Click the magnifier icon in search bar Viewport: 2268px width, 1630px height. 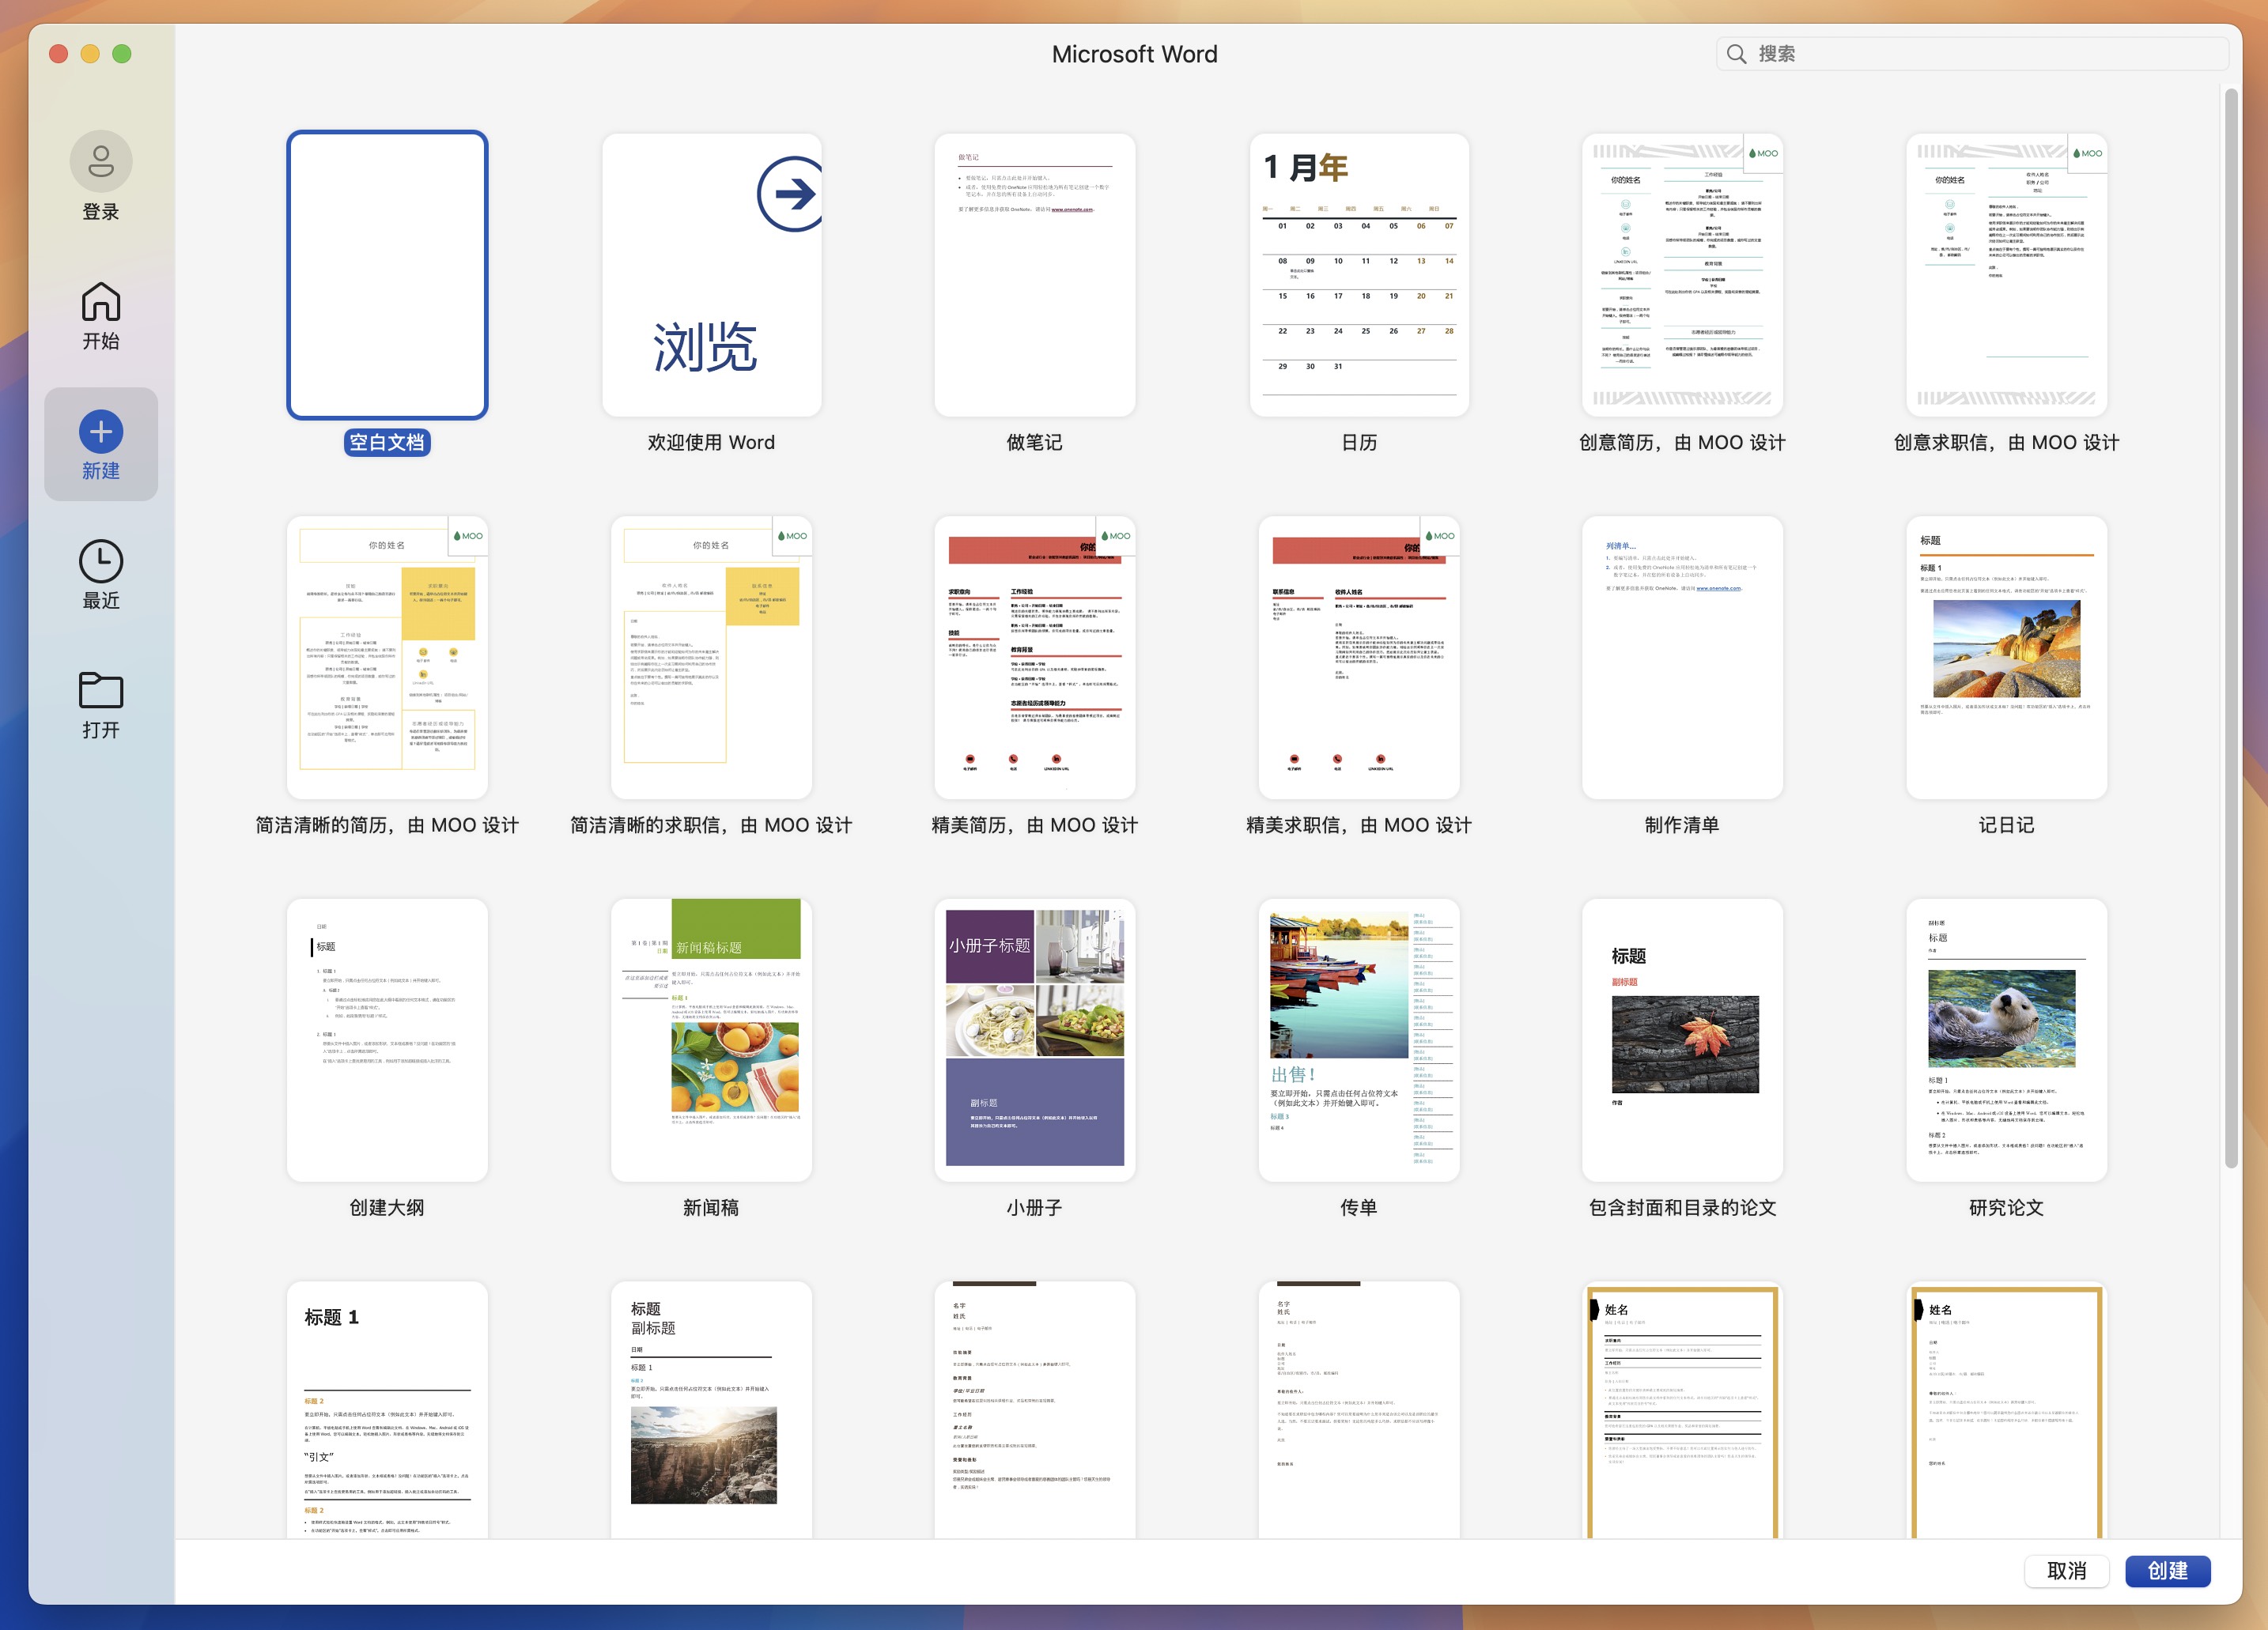coord(1736,54)
